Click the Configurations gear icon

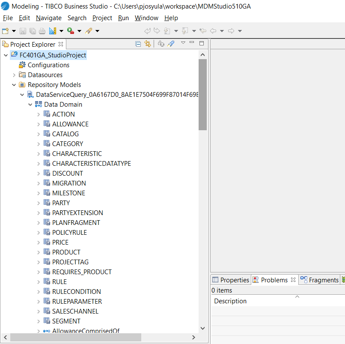pyautogui.click(x=22, y=65)
